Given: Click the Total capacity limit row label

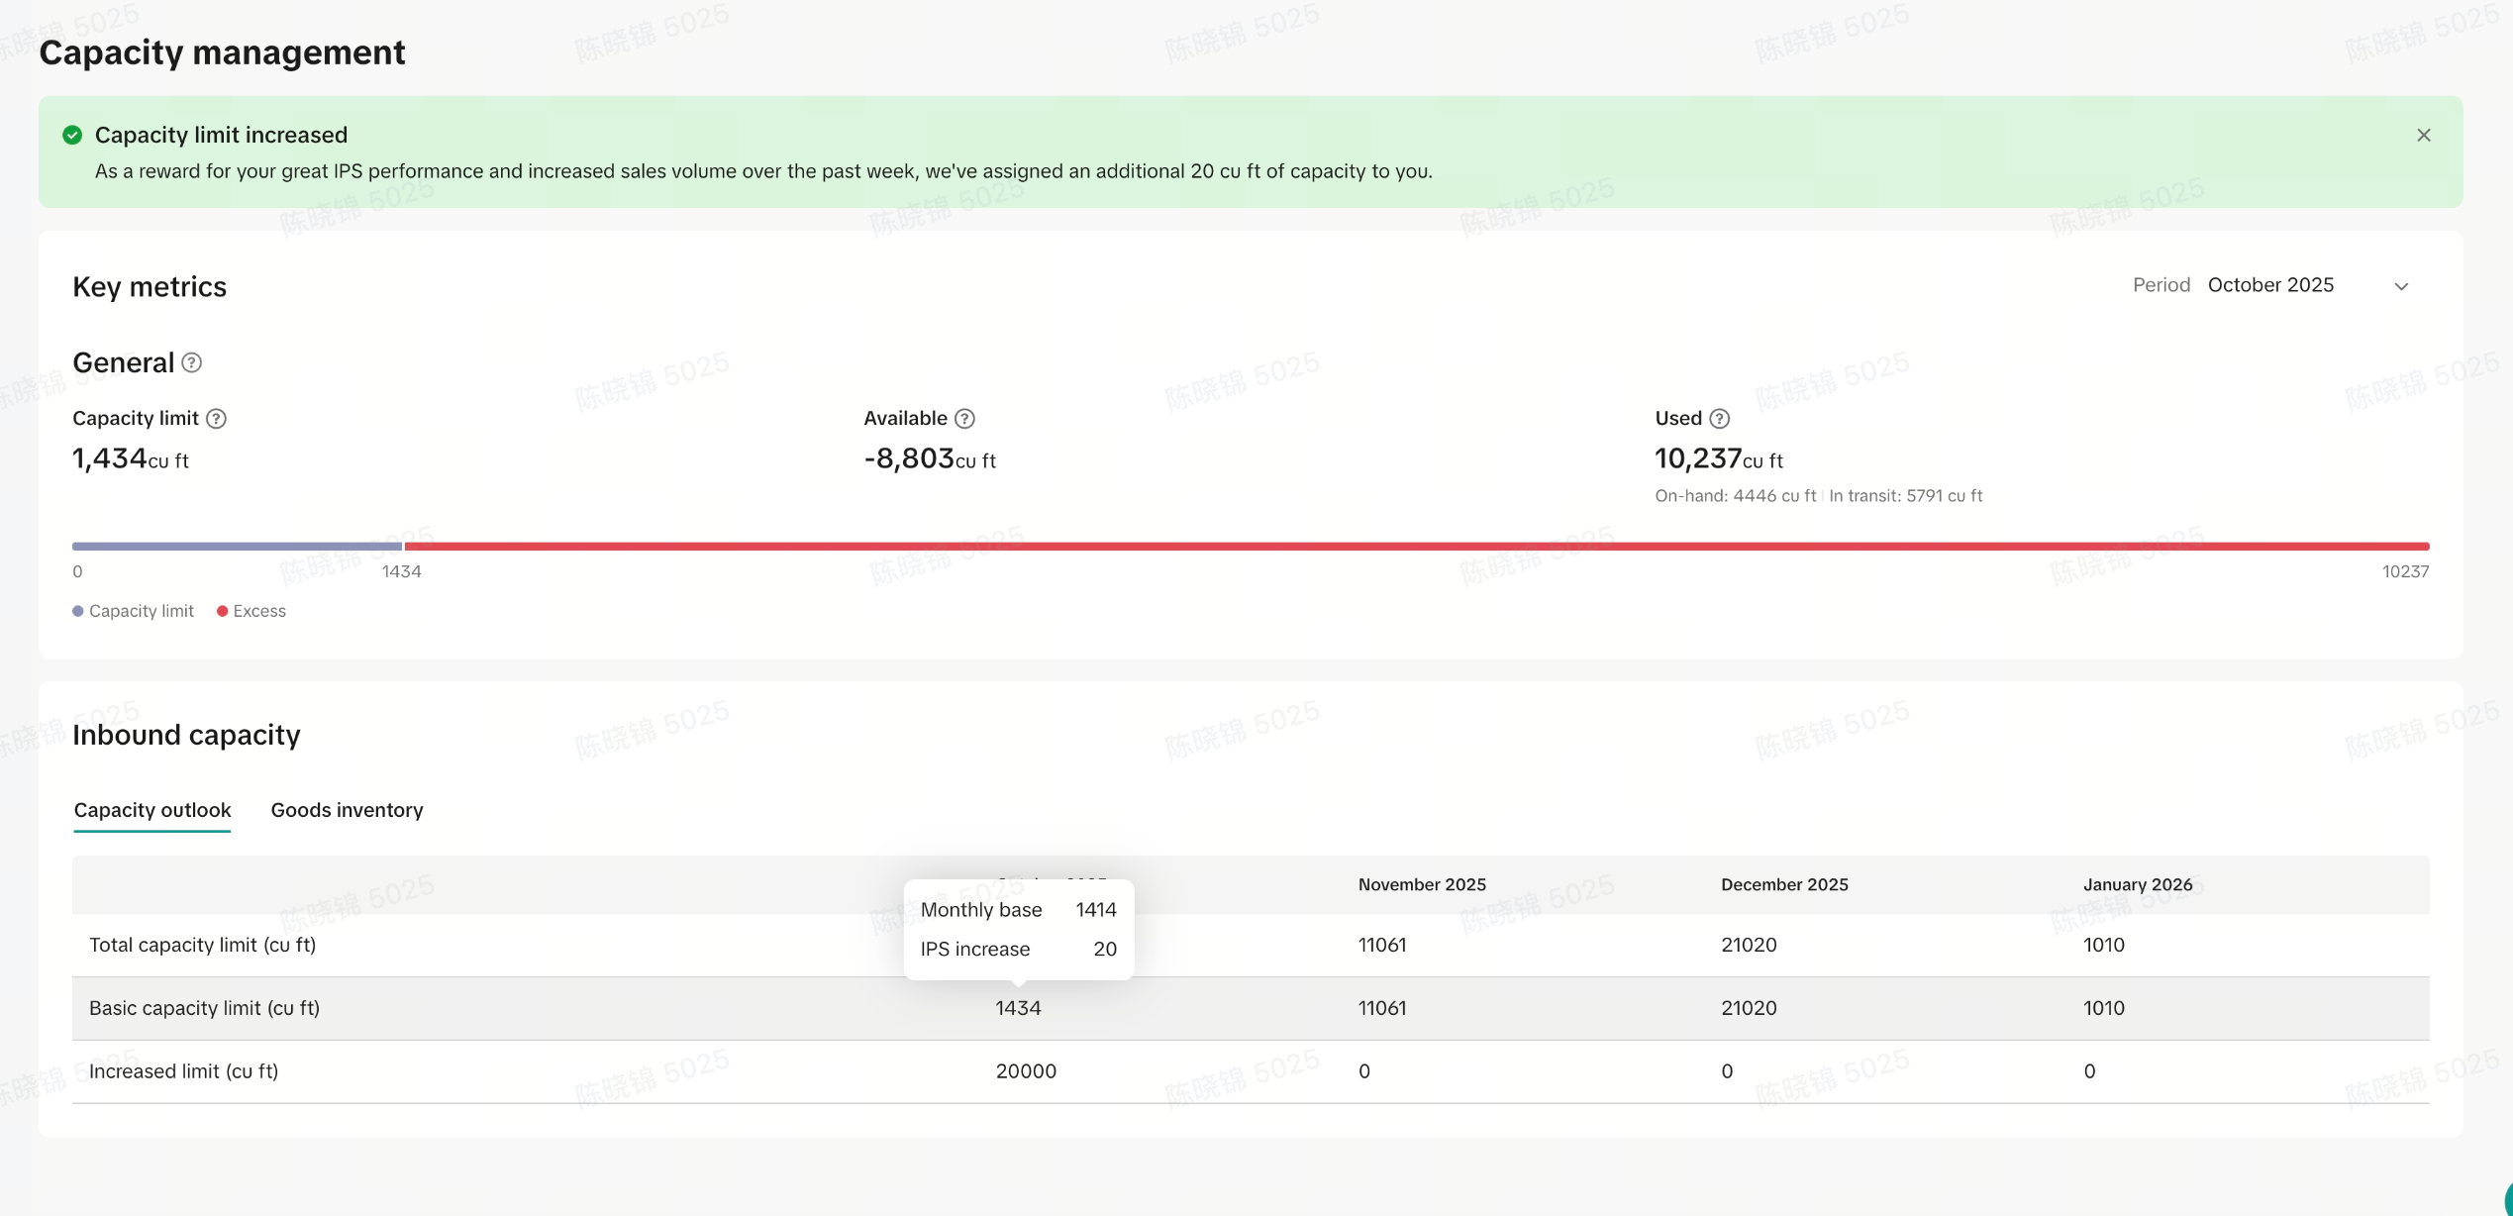Looking at the screenshot, I should (203, 945).
